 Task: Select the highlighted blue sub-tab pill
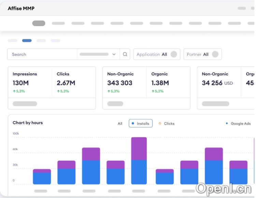(27, 41)
